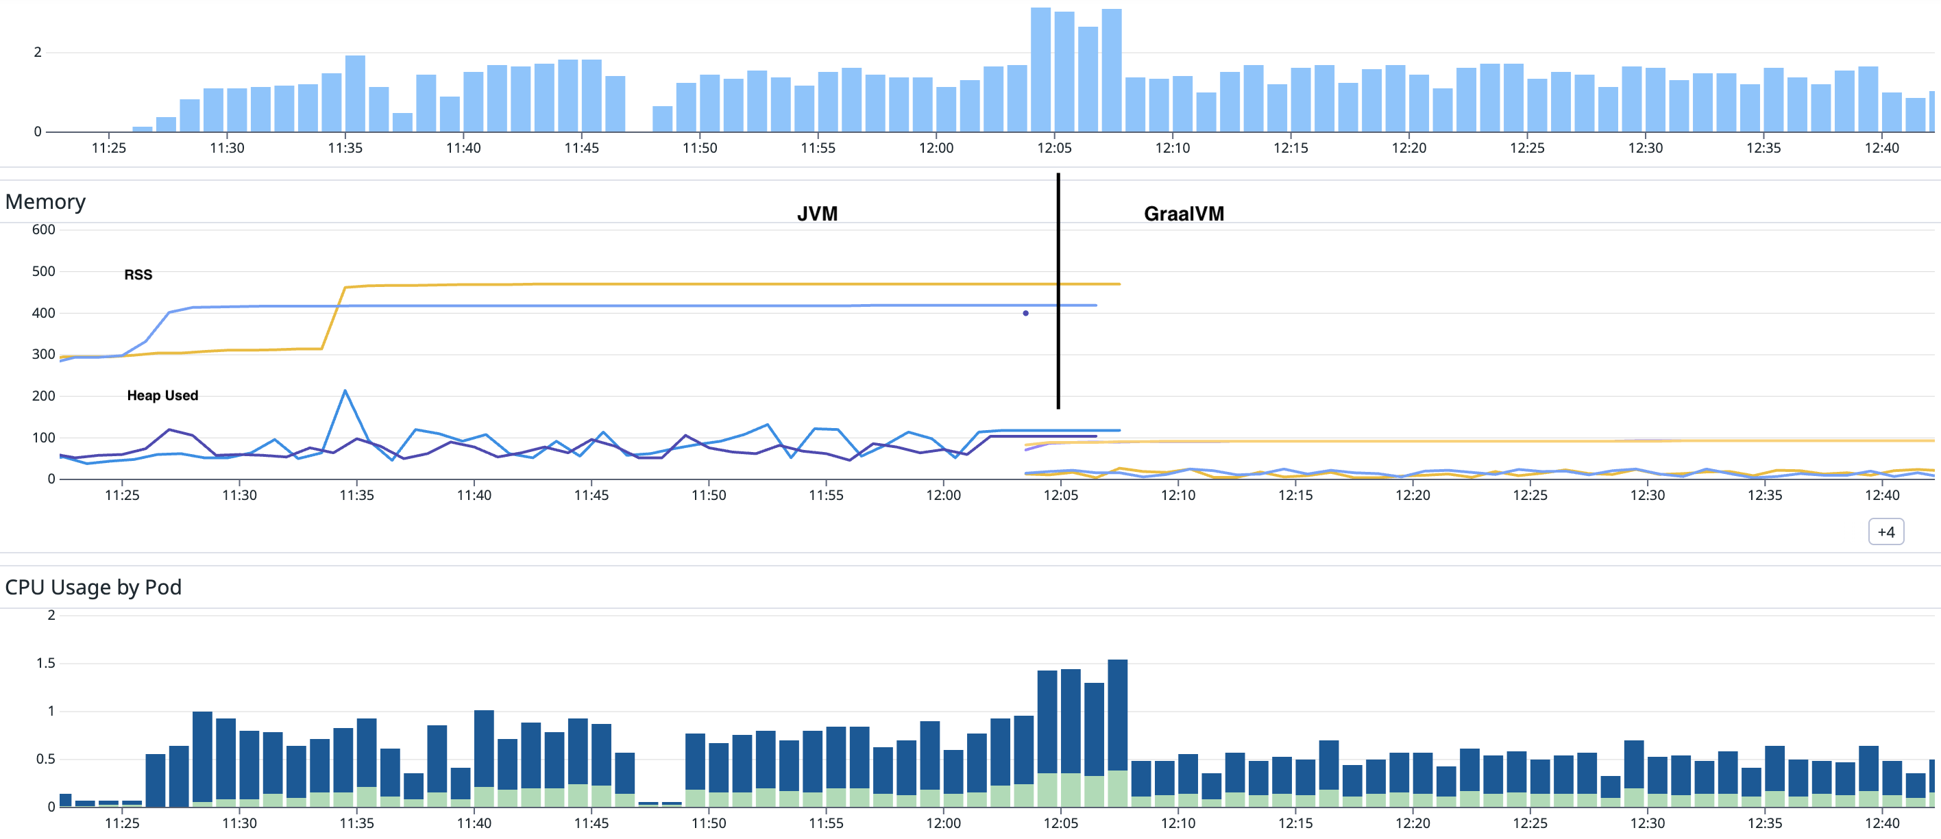Click the CPU Usage by Pod panel title
This screenshot has height=839, width=1941.
pyautogui.click(x=93, y=587)
